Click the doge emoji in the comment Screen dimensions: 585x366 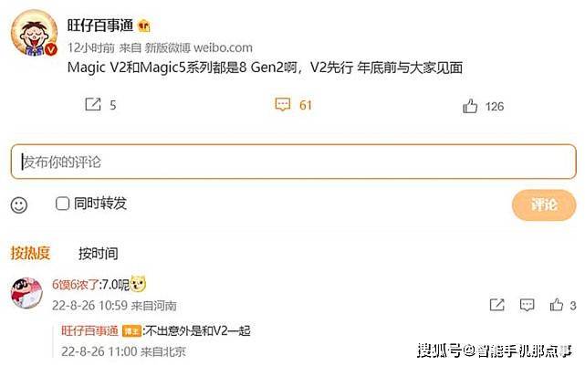coord(138,284)
